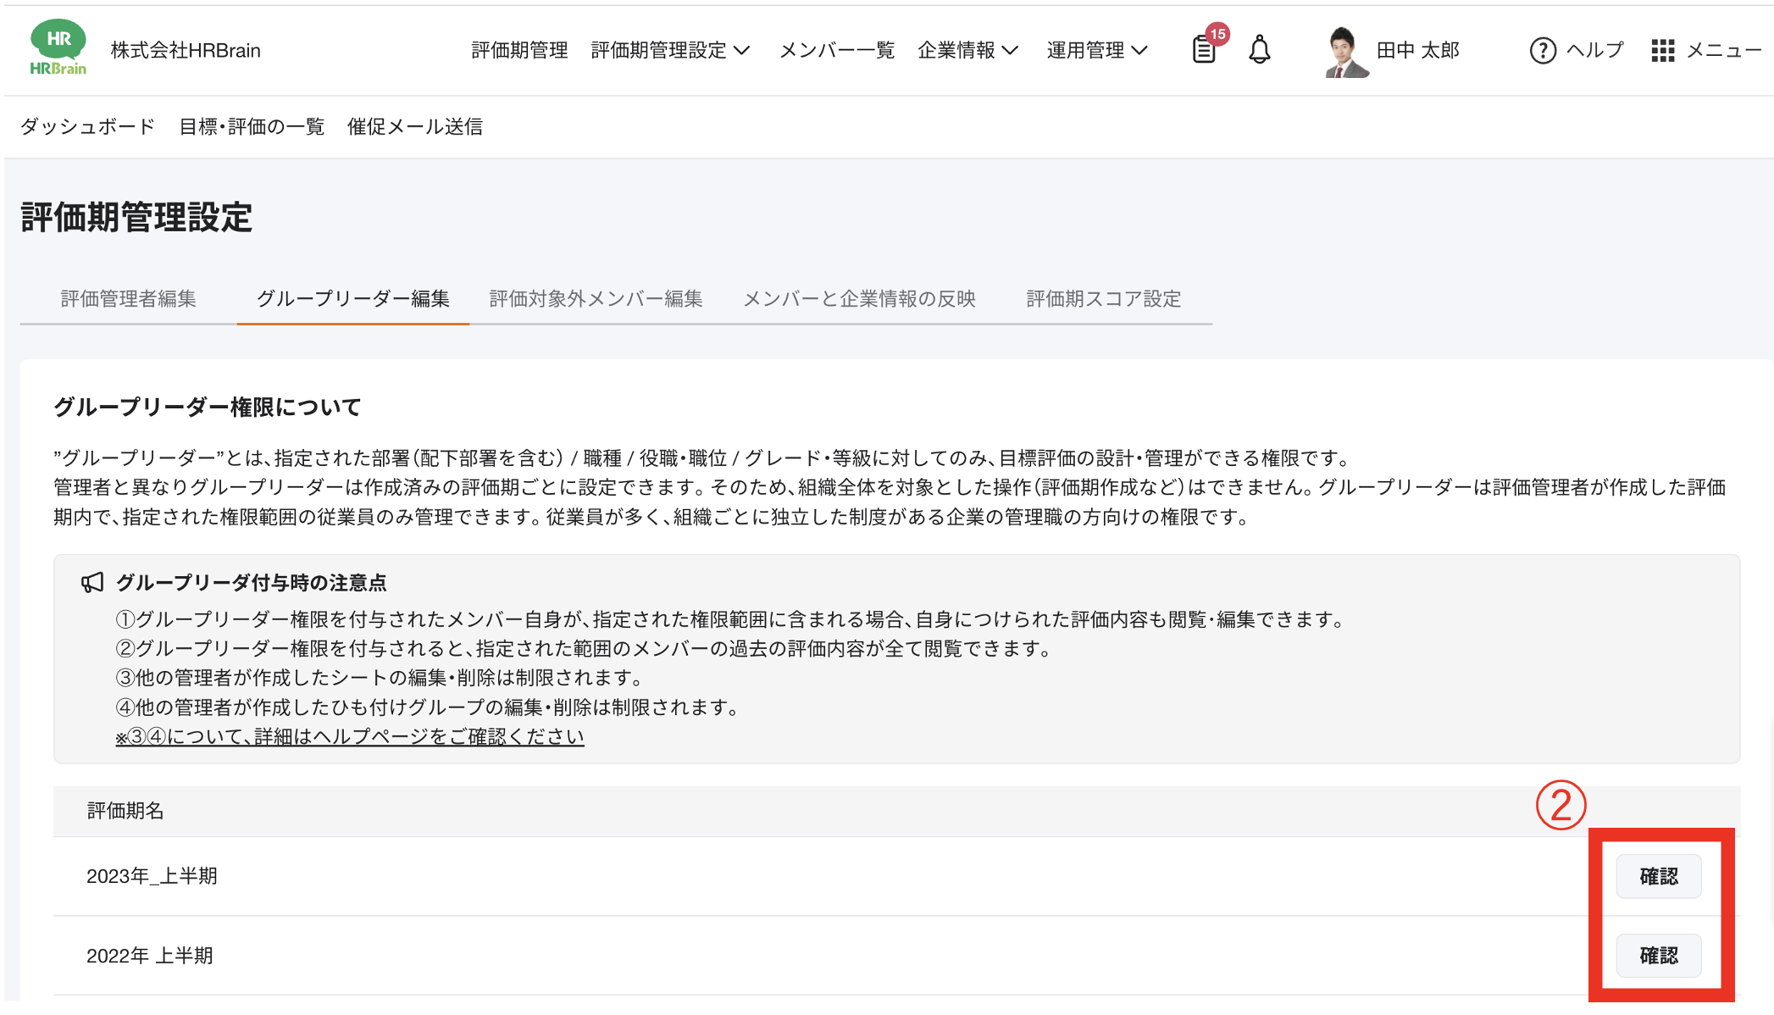Switch to the 評価管理者編集 tab
This screenshot has height=1015, width=1774.
(127, 298)
